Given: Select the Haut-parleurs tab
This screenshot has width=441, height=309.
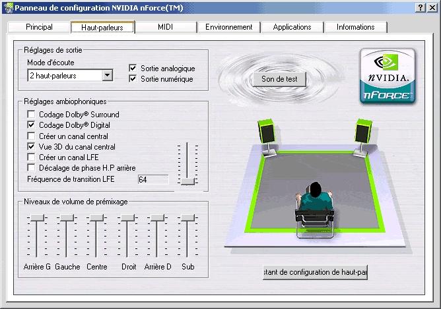Looking at the screenshot, I should click(102, 27).
